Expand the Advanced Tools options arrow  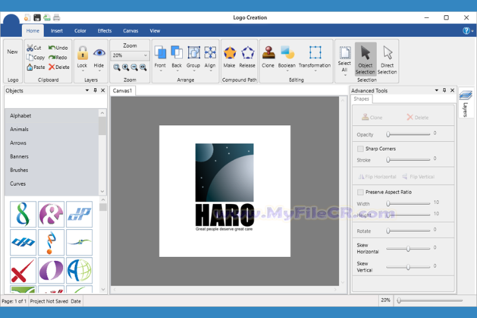click(437, 90)
